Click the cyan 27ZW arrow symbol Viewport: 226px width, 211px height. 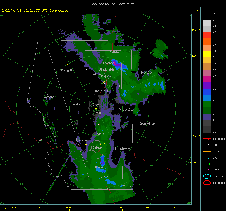coord(207,158)
